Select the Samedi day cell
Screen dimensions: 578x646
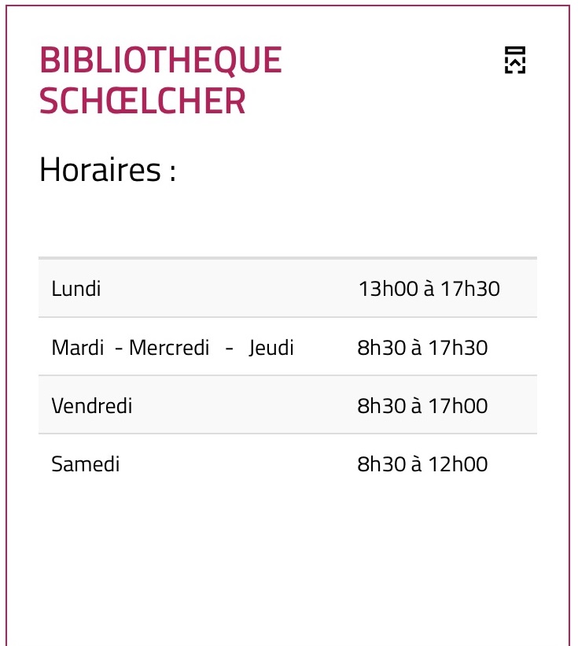86,464
